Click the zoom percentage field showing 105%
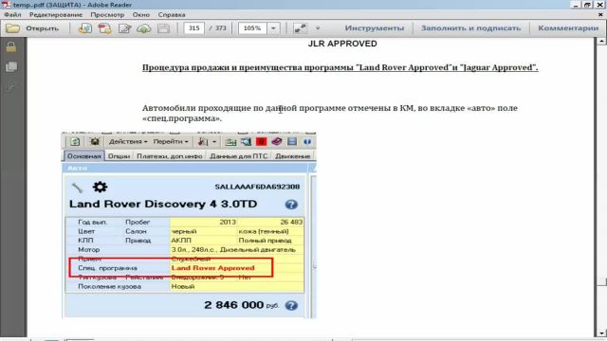 coord(252,28)
